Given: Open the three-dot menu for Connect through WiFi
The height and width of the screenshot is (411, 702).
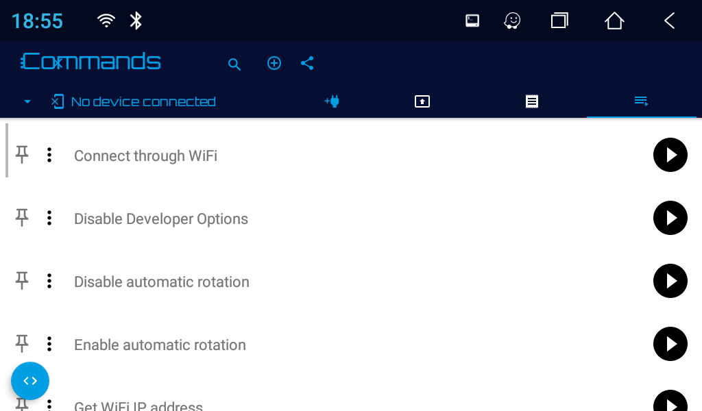Looking at the screenshot, I should click(49, 155).
